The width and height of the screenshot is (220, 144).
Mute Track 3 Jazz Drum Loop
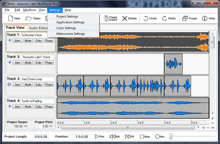pyautogui.click(x=28, y=85)
